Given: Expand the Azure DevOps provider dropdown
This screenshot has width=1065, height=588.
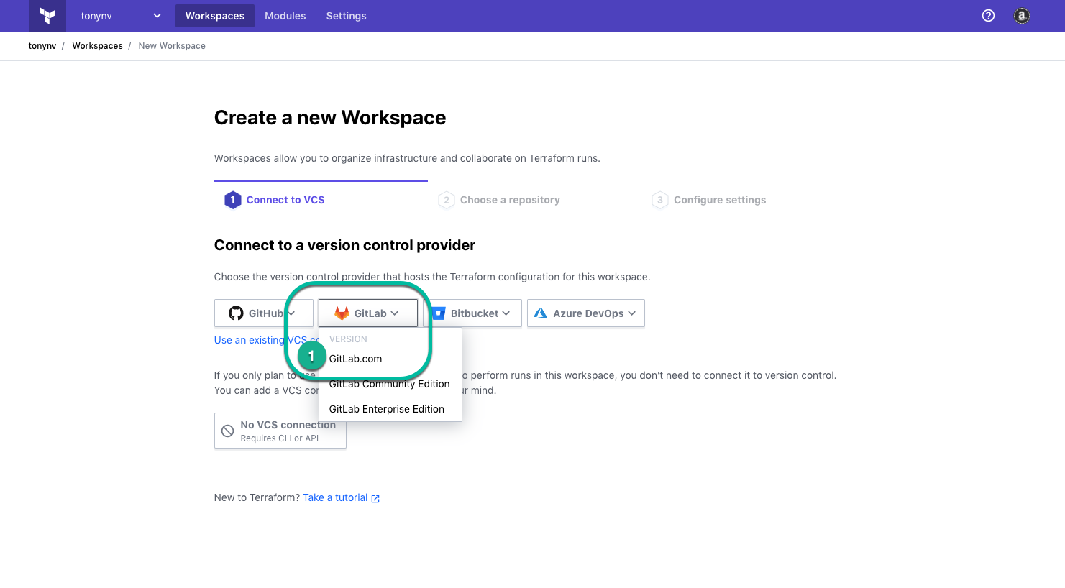Looking at the screenshot, I should pos(586,313).
